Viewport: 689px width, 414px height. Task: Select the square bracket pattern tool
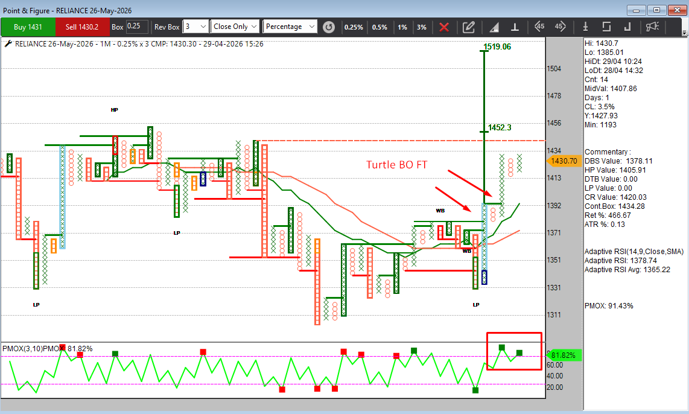(x=606, y=27)
